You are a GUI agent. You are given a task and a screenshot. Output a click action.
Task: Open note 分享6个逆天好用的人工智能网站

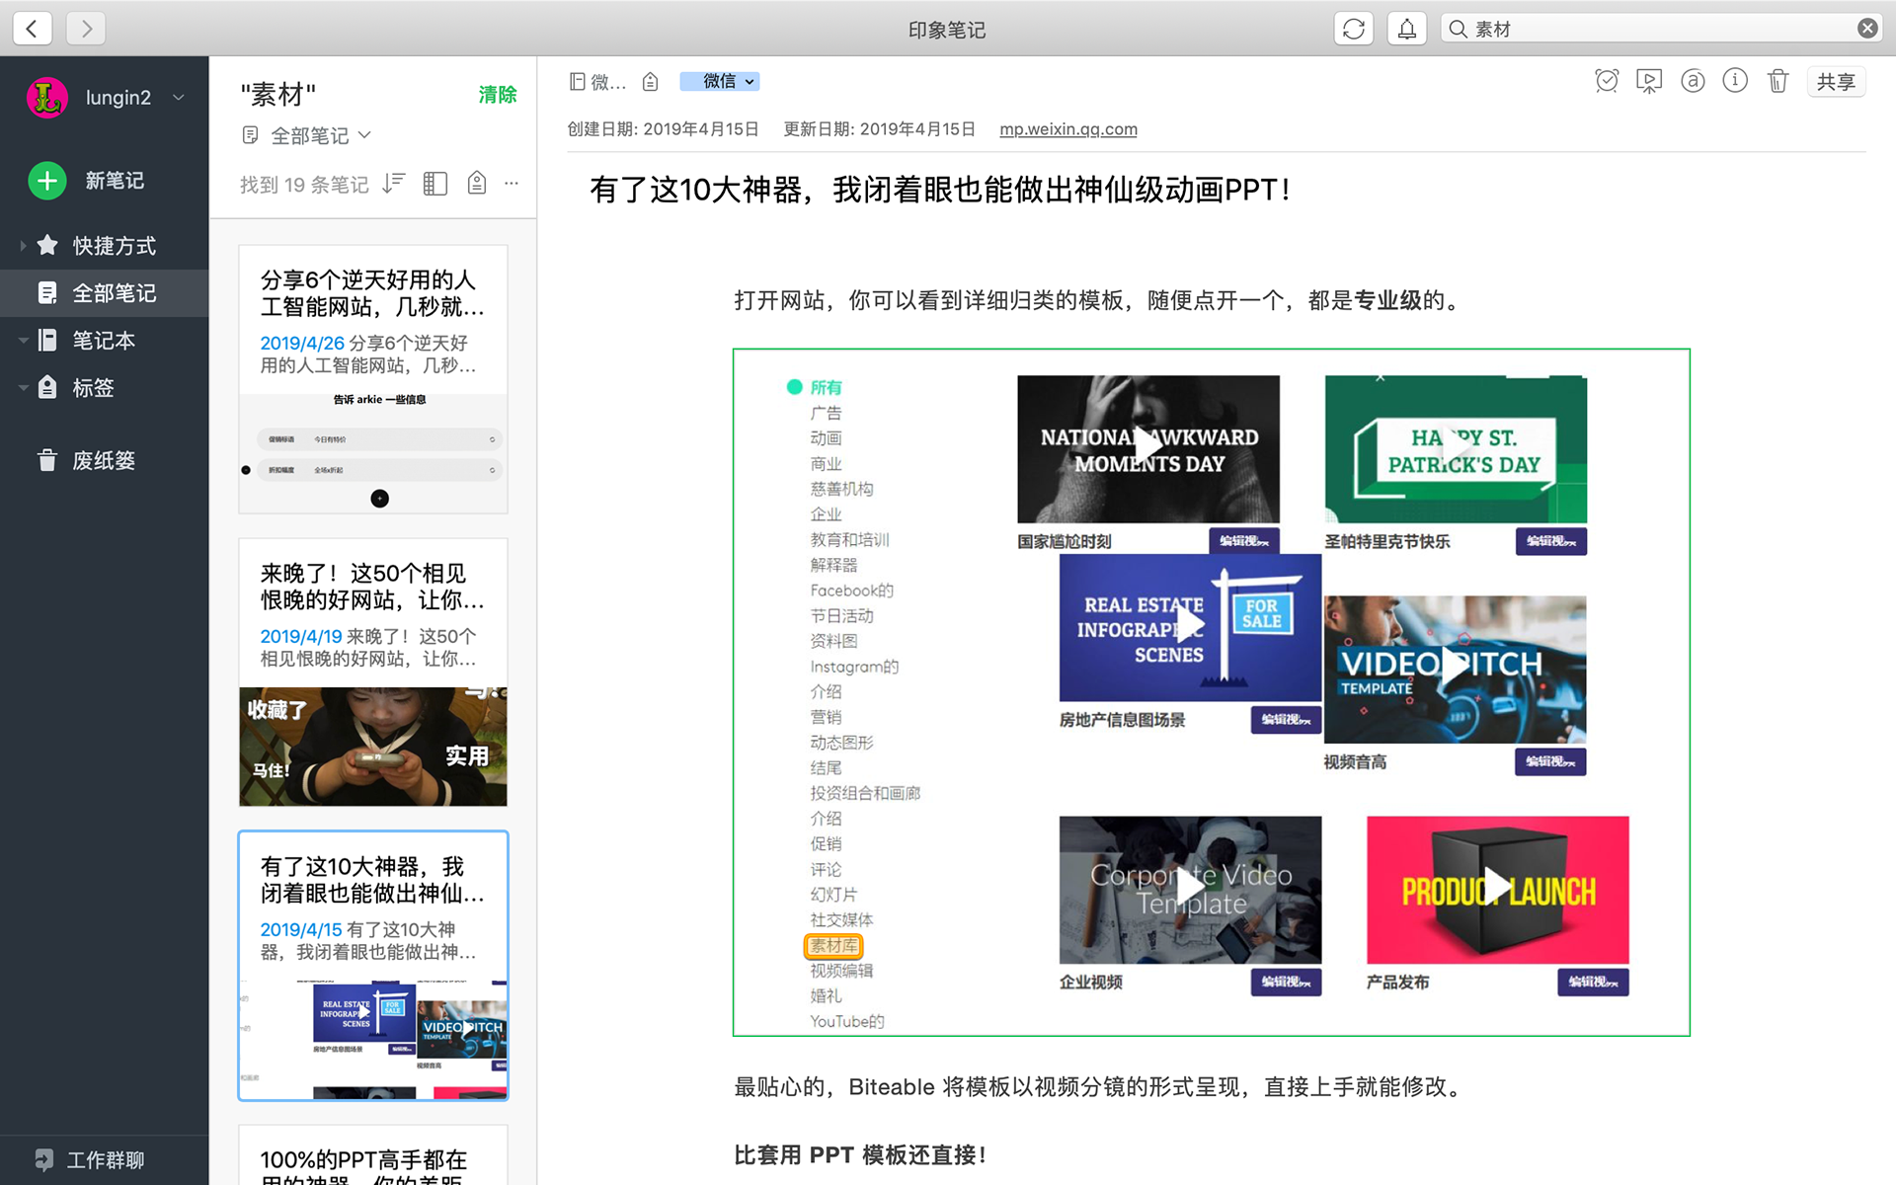coord(373,379)
